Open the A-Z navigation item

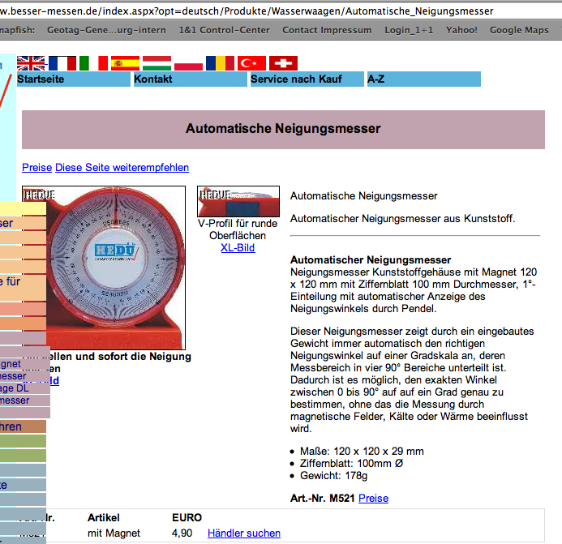coord(423,79)
